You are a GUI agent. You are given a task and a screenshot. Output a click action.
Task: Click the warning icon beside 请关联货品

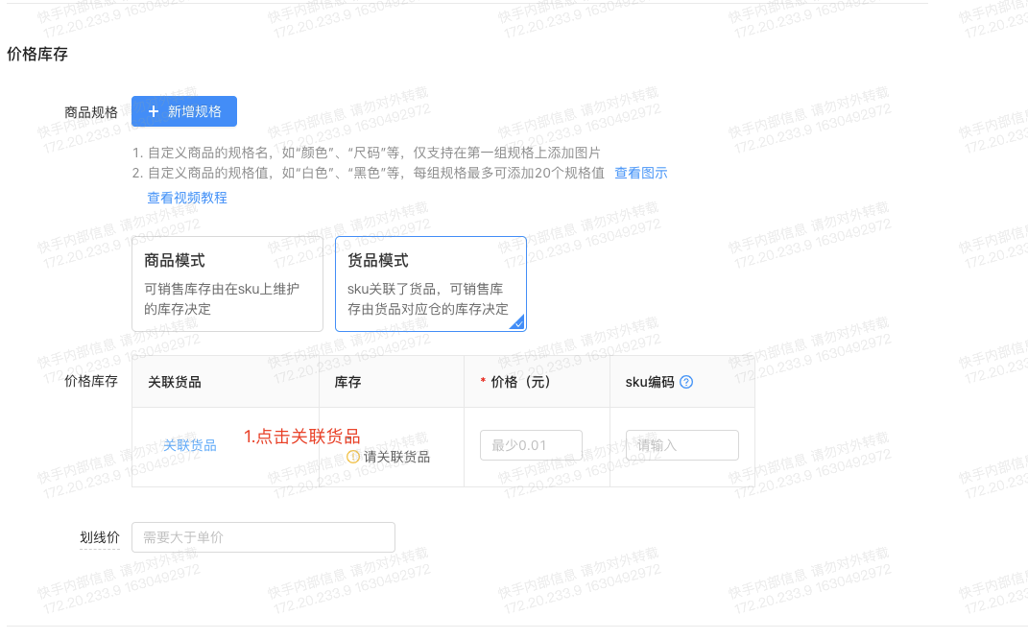click(352, 457)
